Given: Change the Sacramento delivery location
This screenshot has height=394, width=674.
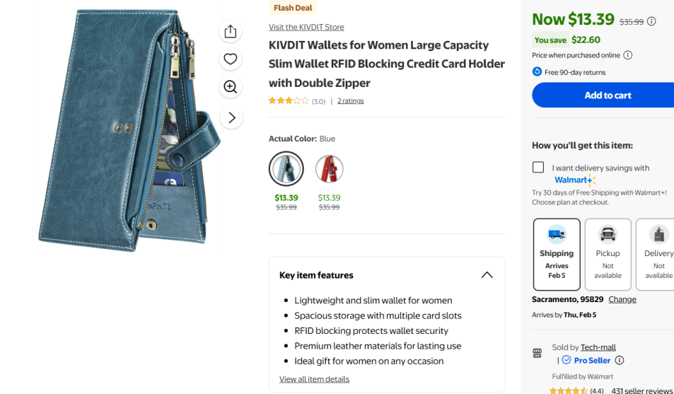Looking at the screenshot, I should click(x=622, y=299).
